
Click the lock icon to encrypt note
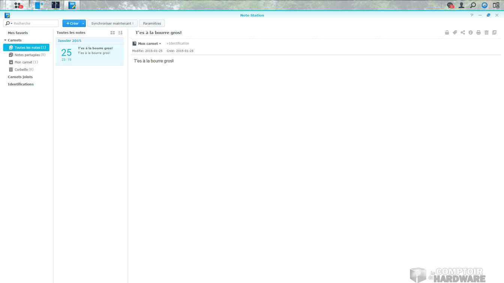pos(447,33)
